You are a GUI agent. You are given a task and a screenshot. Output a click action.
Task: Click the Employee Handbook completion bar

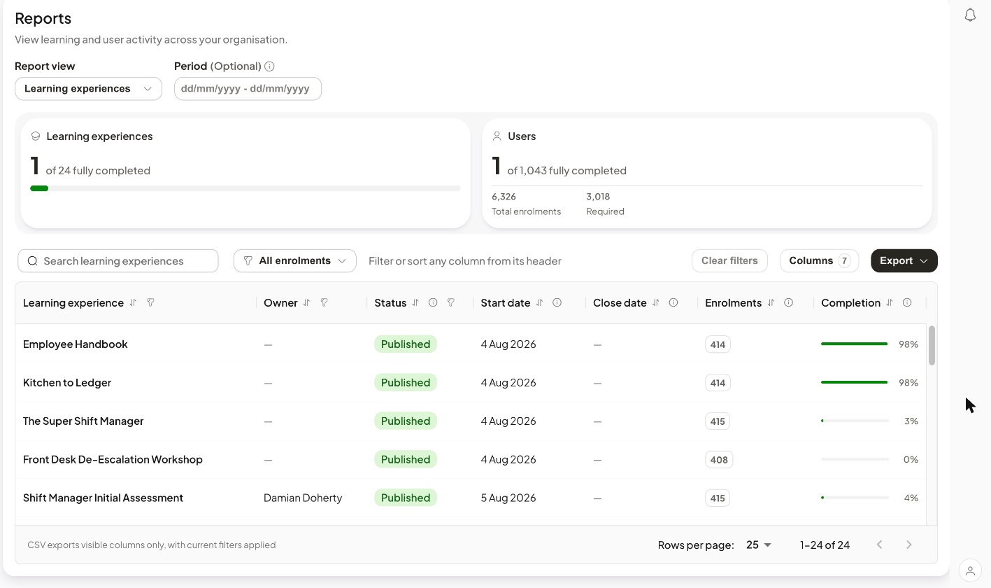pyautogui.click(x=855, y=344)
